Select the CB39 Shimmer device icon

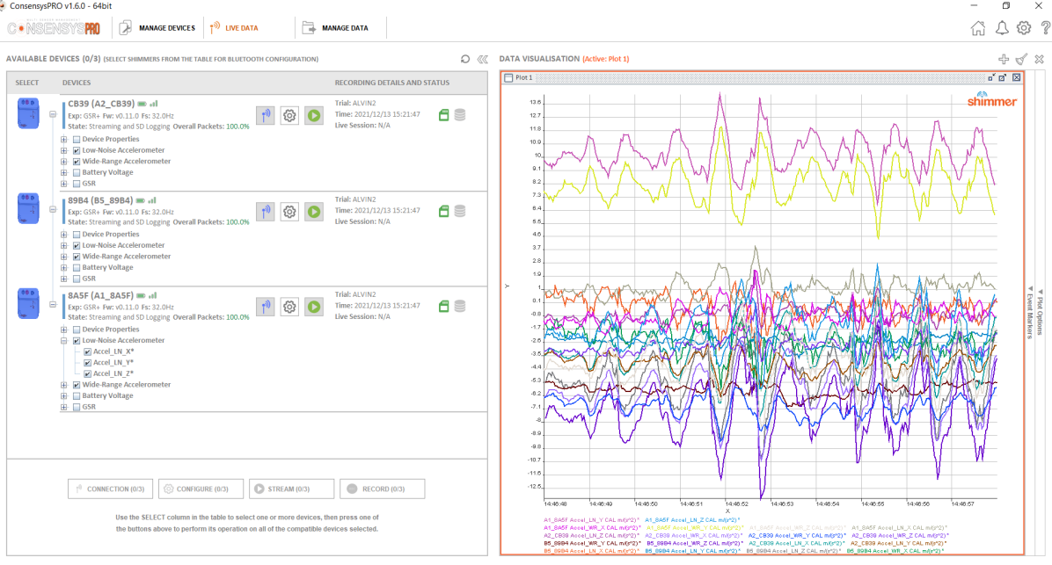(28, 112)
